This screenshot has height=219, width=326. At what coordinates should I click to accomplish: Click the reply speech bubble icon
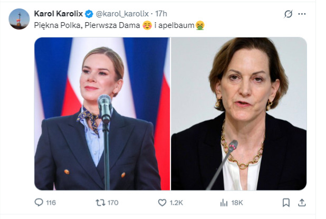(x=39, y=202)
